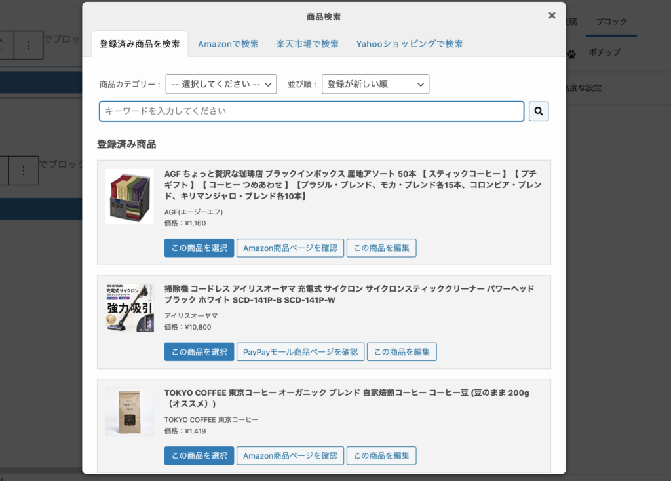Click the 登録済み商品 heading

pos(126,144)
